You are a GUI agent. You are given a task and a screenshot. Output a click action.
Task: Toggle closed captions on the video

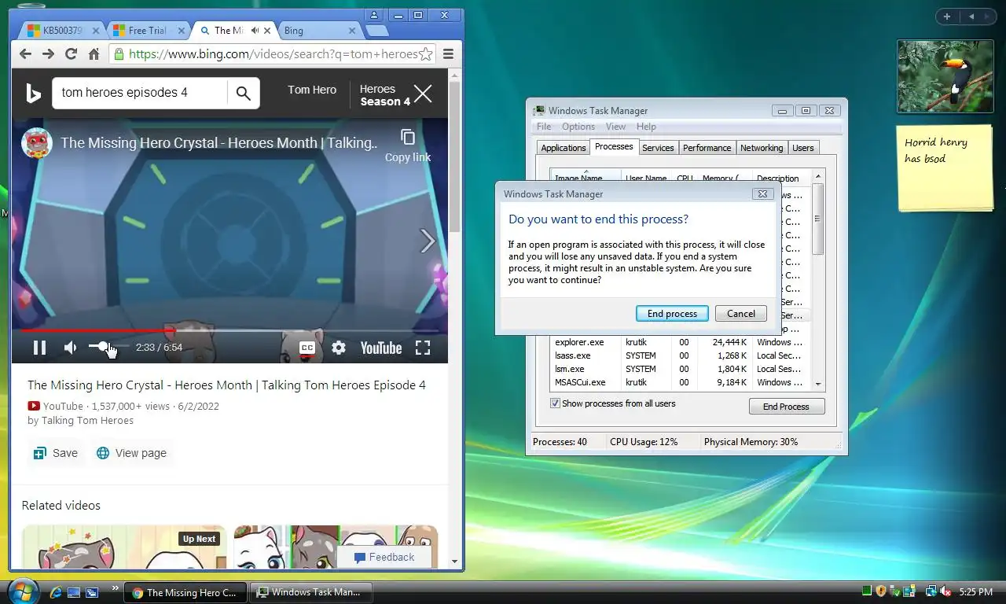[307, 348]
